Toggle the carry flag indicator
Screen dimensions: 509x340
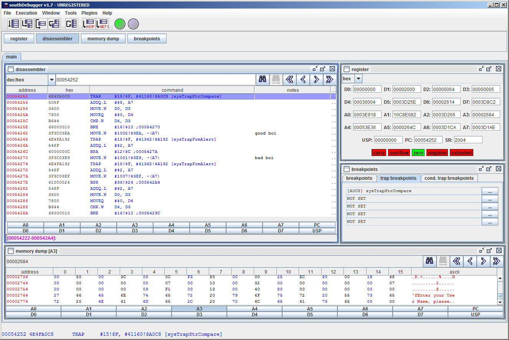(x=379, y=153)
